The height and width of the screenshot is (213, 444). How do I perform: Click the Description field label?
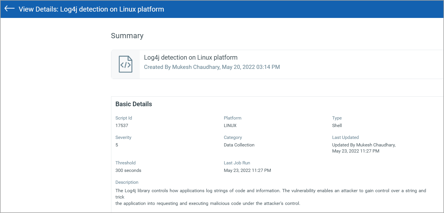click(x=127, y=182)
